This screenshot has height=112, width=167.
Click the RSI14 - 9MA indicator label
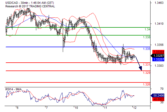(14, 89)
